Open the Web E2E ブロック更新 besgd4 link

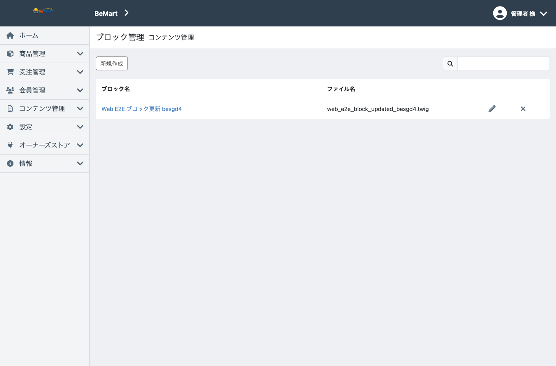click(142, 109)
